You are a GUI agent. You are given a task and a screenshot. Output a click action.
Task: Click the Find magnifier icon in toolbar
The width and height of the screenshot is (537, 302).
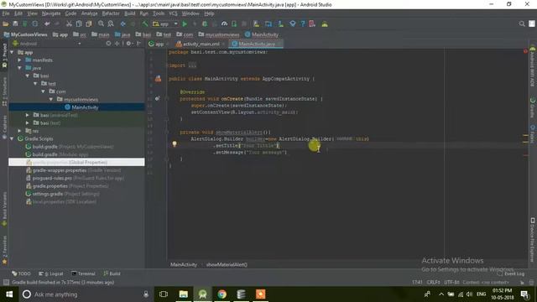(x=101, y=24)
